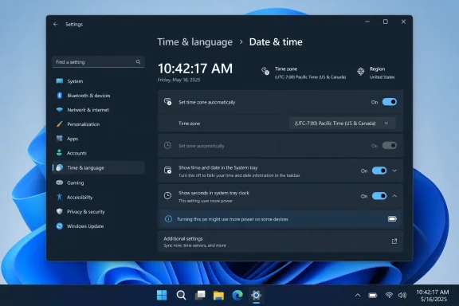Viewport: 459px width, 306px height.
Task: Launch Microsoft Edge from taskbar
Action: click(237, 295)
